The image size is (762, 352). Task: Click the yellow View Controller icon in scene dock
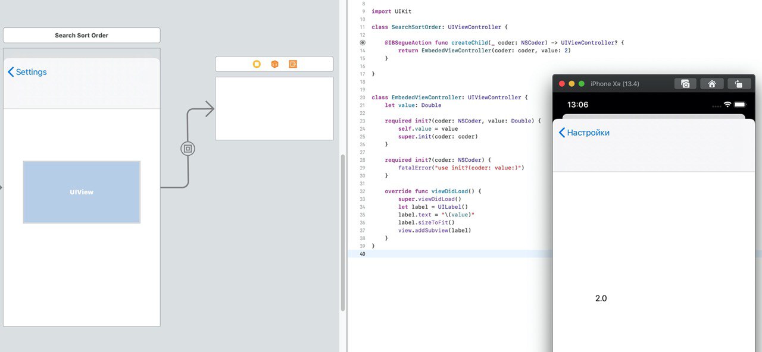coord(257,64)
